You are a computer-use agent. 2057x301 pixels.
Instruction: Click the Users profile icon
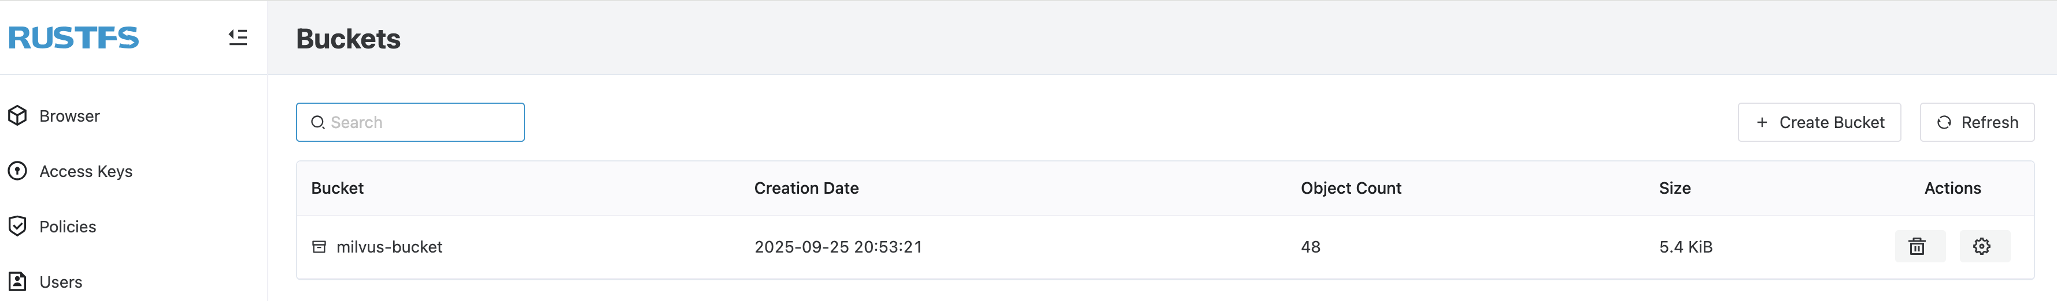(x=17, y=282)
